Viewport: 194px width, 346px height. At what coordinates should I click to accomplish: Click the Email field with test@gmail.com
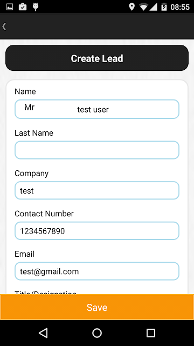click(97, 271)
